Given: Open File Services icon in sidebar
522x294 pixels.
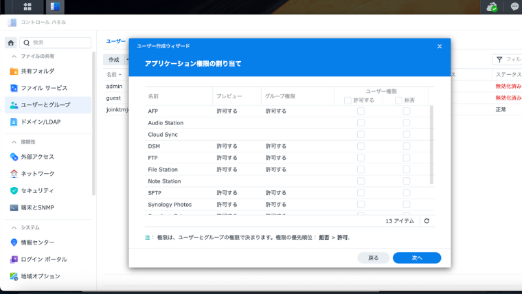Looking at the screenshot, I should 14,88.
